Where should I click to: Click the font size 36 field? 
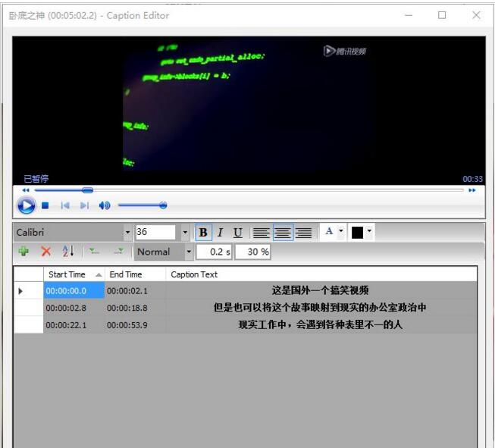(x=155, y=233)
